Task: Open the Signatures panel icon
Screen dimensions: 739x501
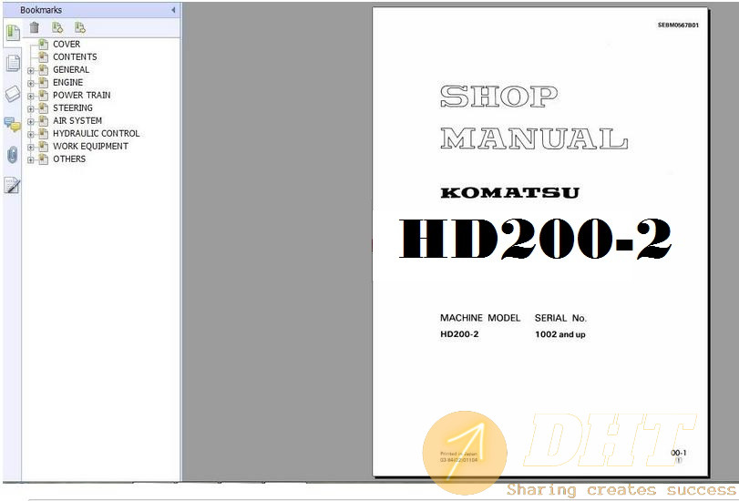Action: pos(12,185)
